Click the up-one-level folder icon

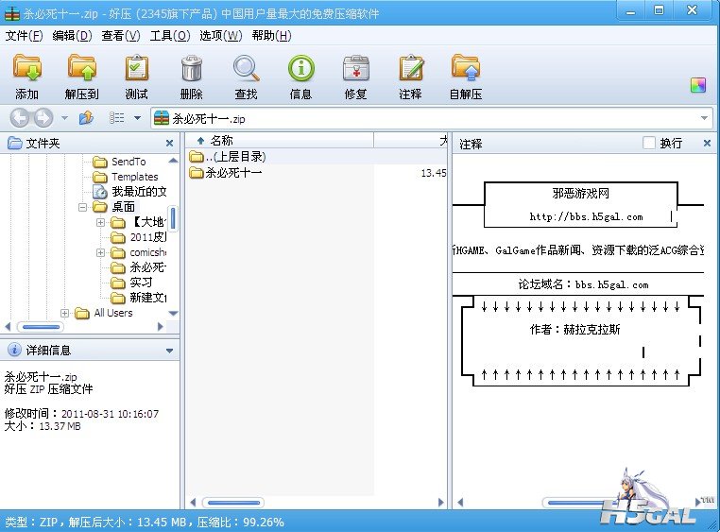pos(86,118)
